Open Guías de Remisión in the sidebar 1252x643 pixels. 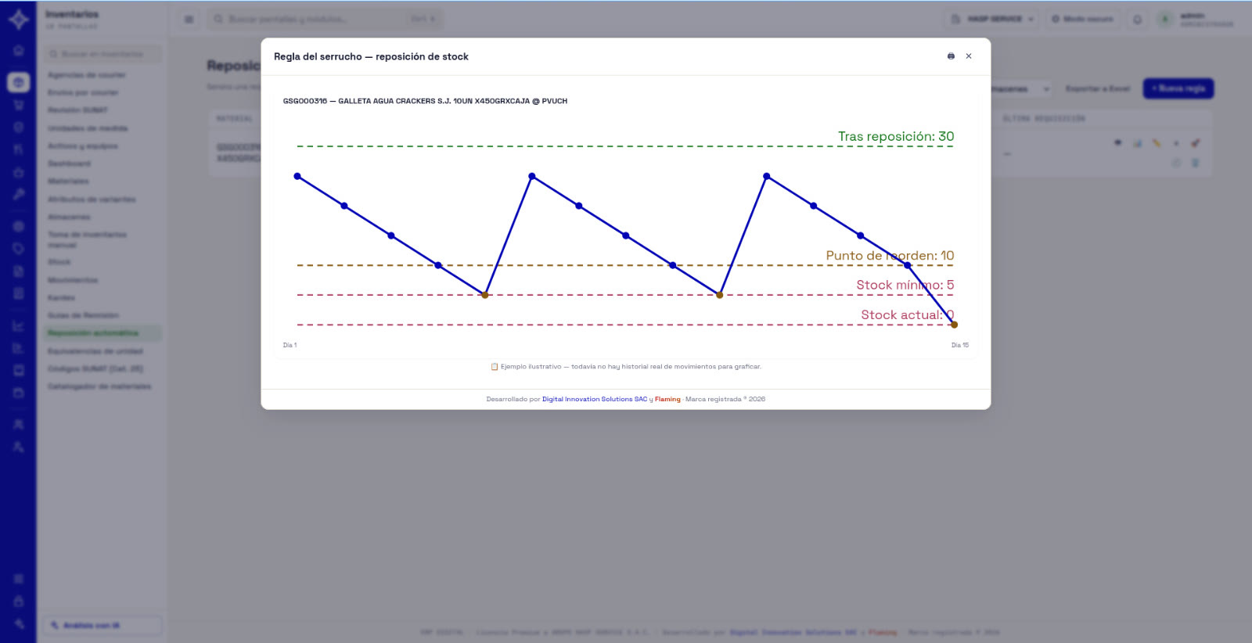coord(83,315)
